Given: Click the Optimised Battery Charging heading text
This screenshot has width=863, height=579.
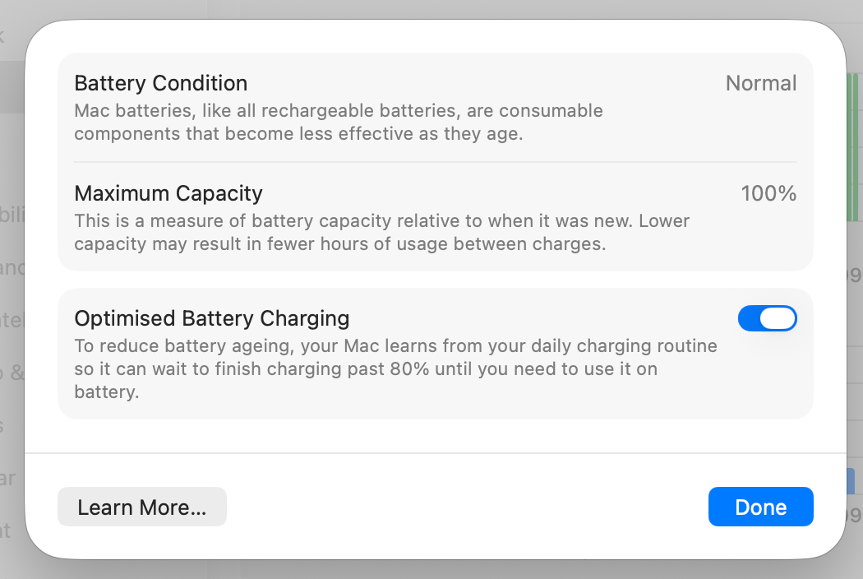Looking at the screenshot, I should point(211,318).
